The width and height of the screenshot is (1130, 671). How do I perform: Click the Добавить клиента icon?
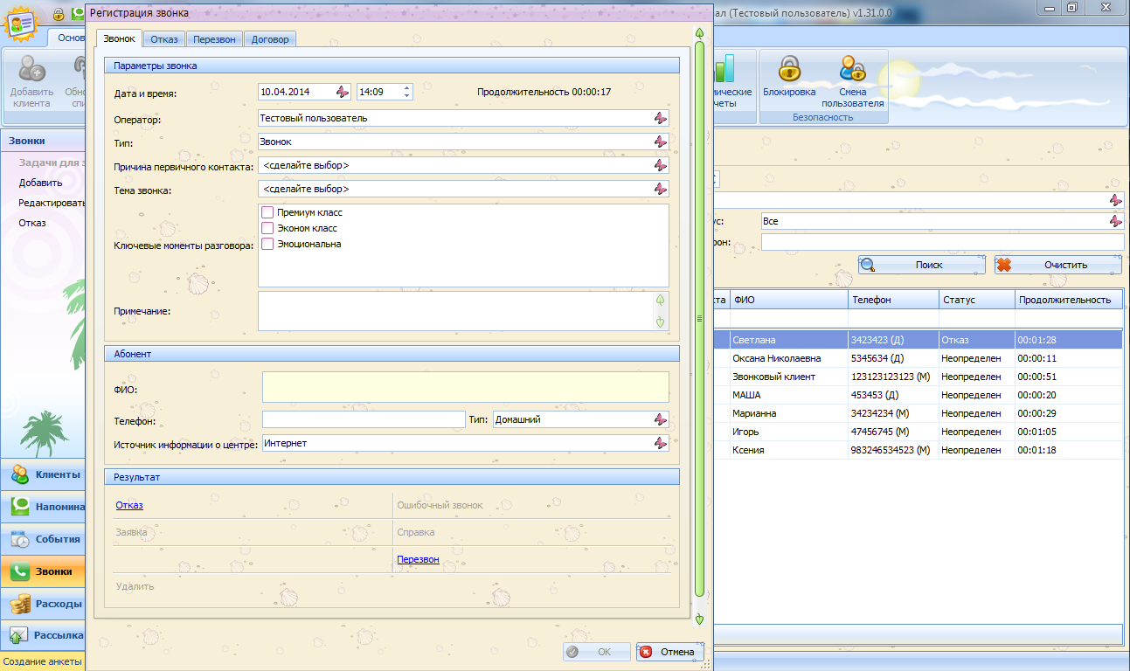pyautogui.click(x=32, y=70)
